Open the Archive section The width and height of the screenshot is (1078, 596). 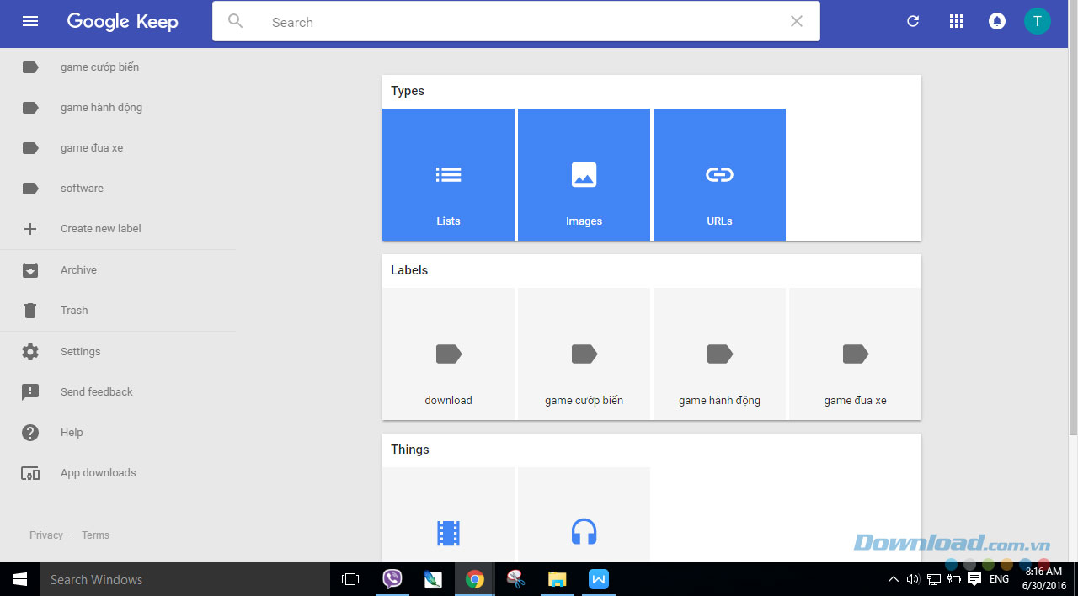tap(78, 270)
